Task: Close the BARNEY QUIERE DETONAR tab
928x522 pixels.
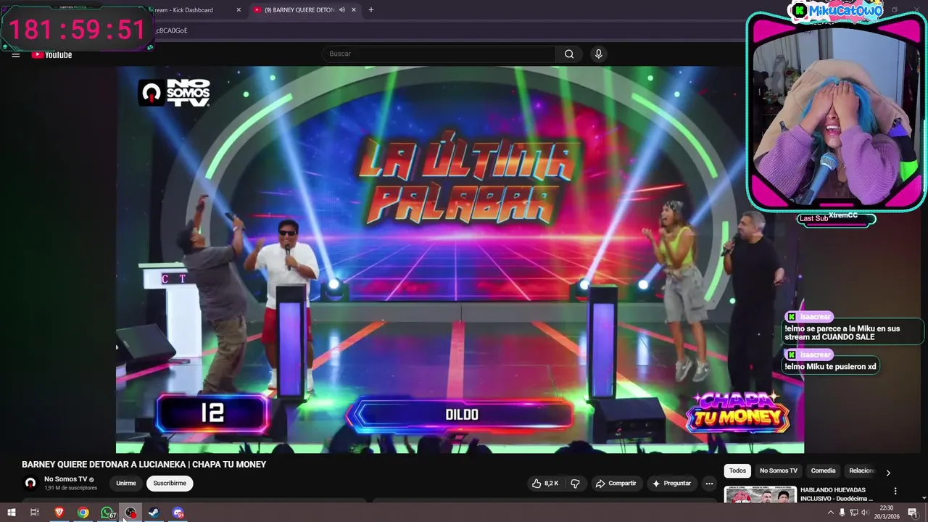Action: click(354, 10)
